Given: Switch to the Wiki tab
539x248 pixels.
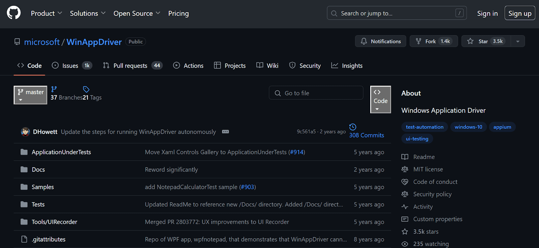Looking at the screenshot, I should (267, 66).
